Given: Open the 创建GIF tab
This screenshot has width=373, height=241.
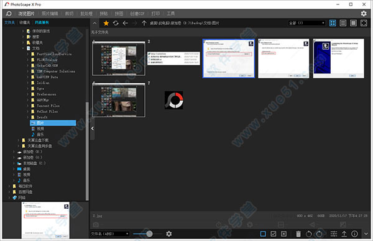Looking at the screenshot, I should coord(137,14).
